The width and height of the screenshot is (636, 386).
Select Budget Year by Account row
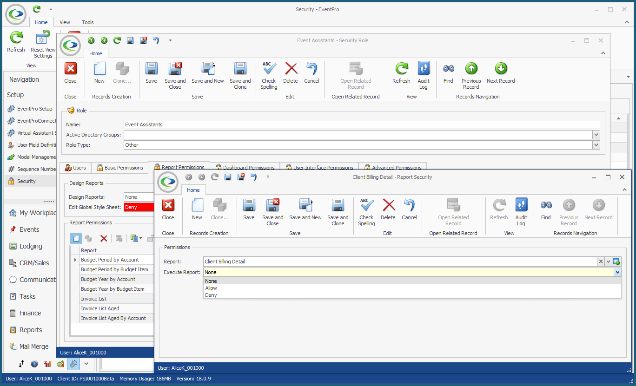[117, 279]
